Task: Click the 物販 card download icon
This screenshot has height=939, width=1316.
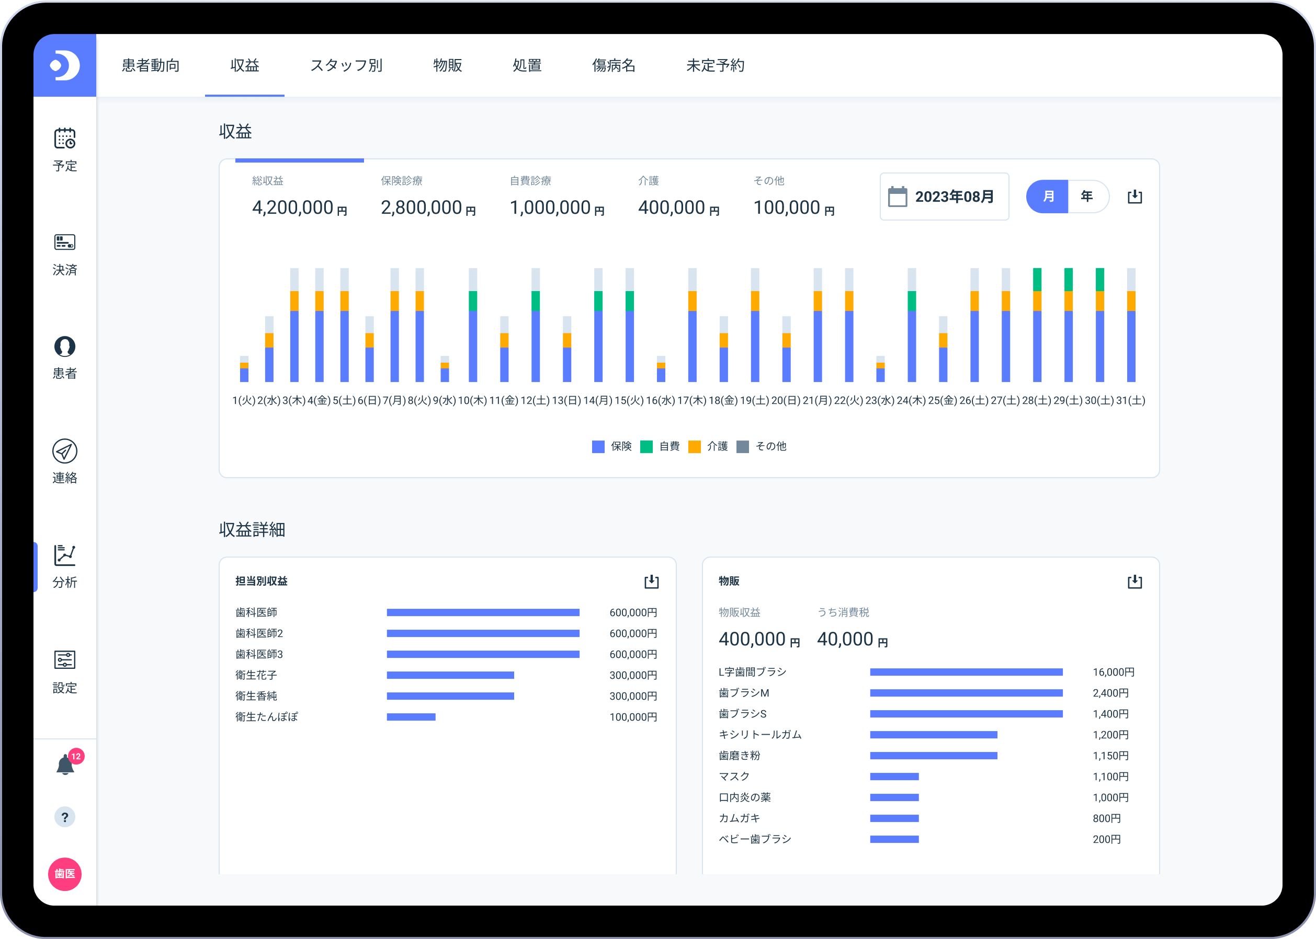Action: pyautogui.click(x=1135, y=581)
